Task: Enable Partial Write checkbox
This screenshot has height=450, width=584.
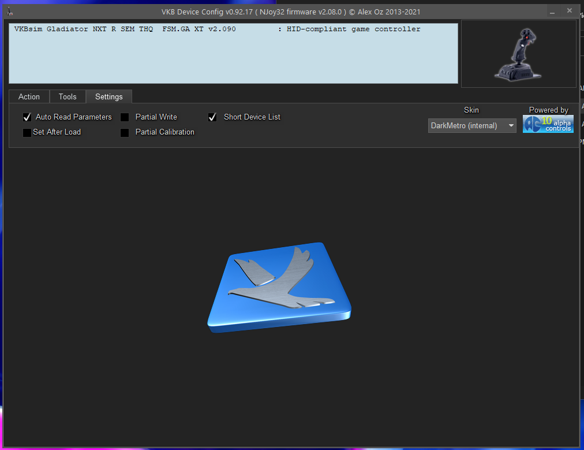Action: coord(125,117)
